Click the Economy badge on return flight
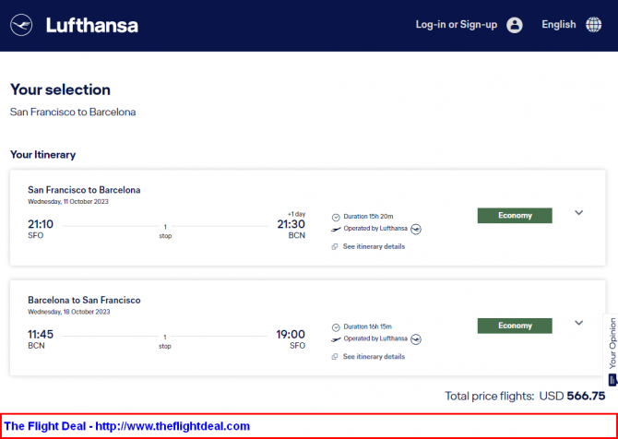 pyautogui.click(x=515, y=326)
